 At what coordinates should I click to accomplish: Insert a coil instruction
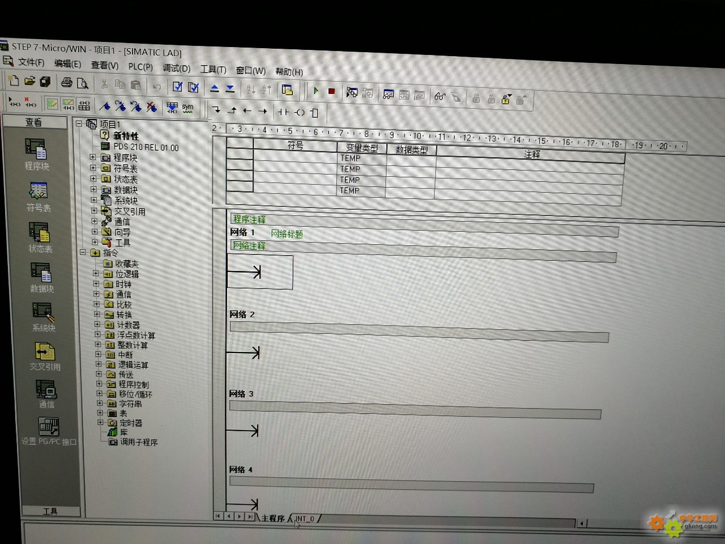click(300, 112)
